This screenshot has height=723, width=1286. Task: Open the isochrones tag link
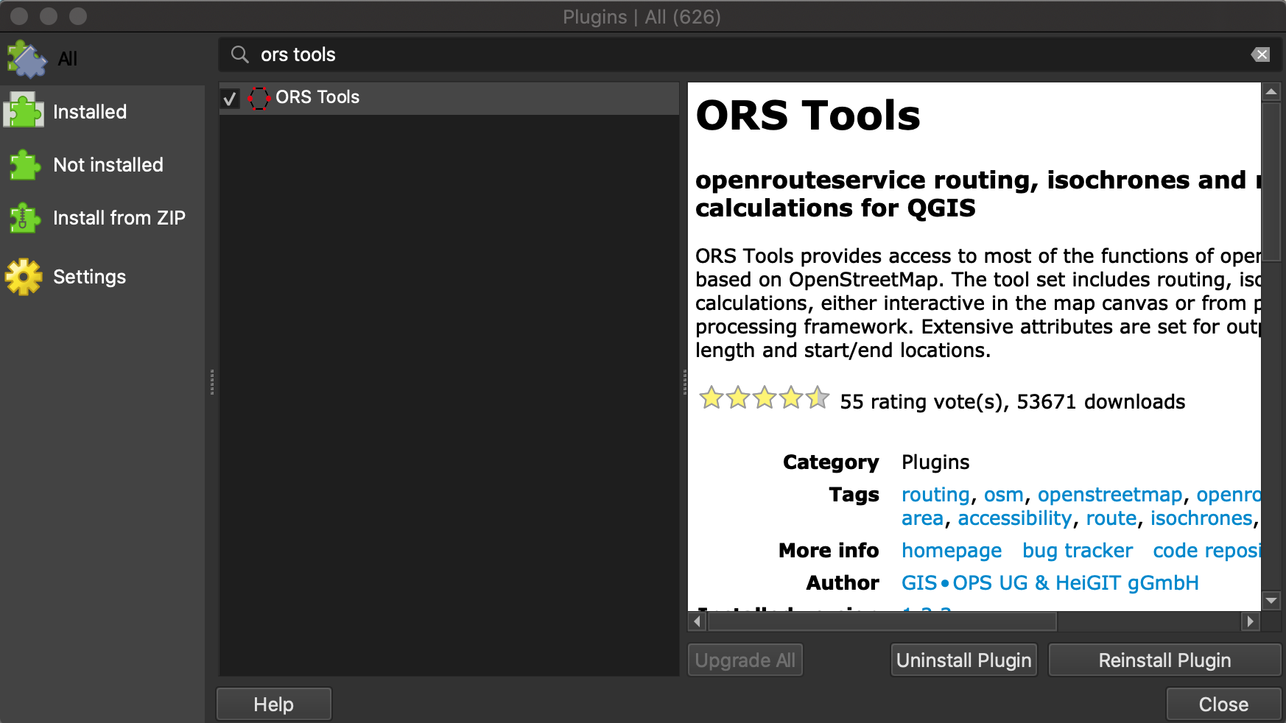coord(1201,518)
